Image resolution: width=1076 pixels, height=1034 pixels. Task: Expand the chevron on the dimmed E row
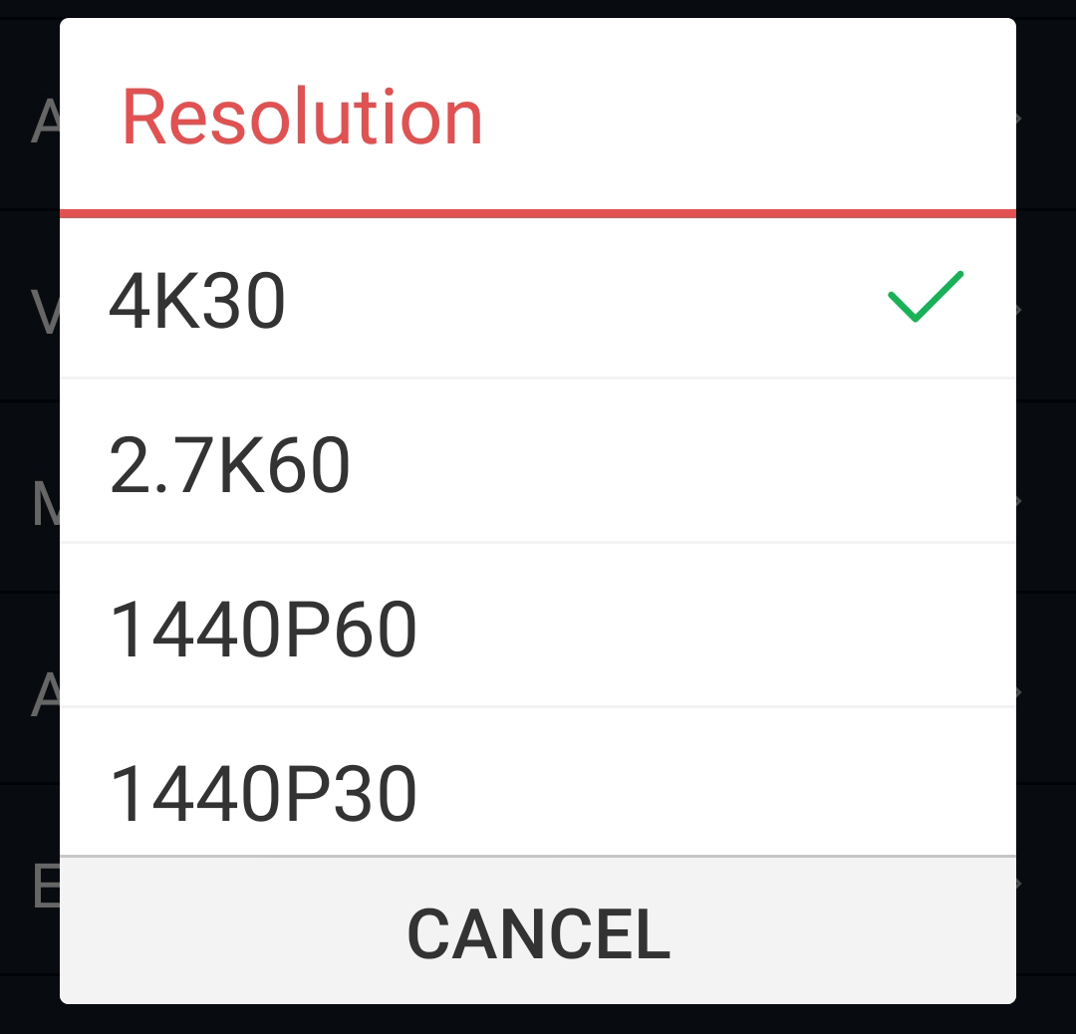click(1019, 884)
